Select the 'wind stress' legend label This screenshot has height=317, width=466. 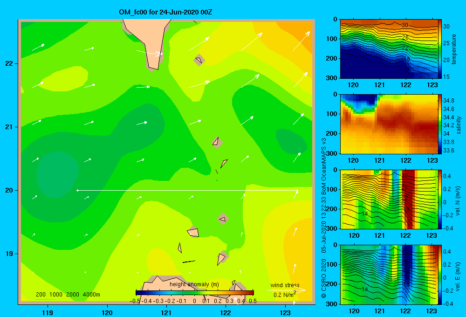(285, 285)
